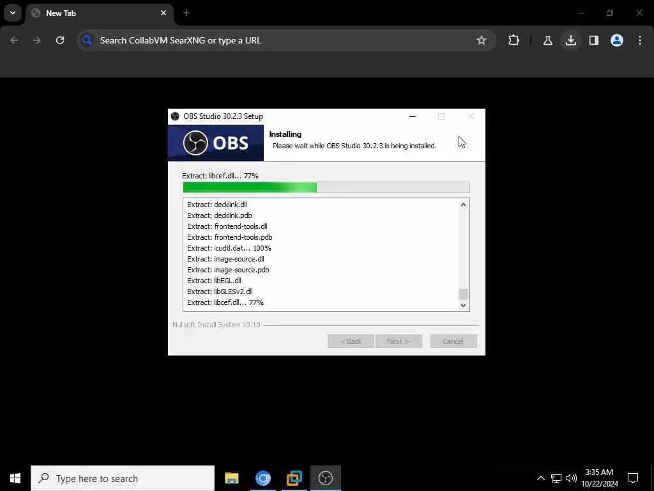
Task: Click the search engine icon in address bar
Action: [87, 40]
